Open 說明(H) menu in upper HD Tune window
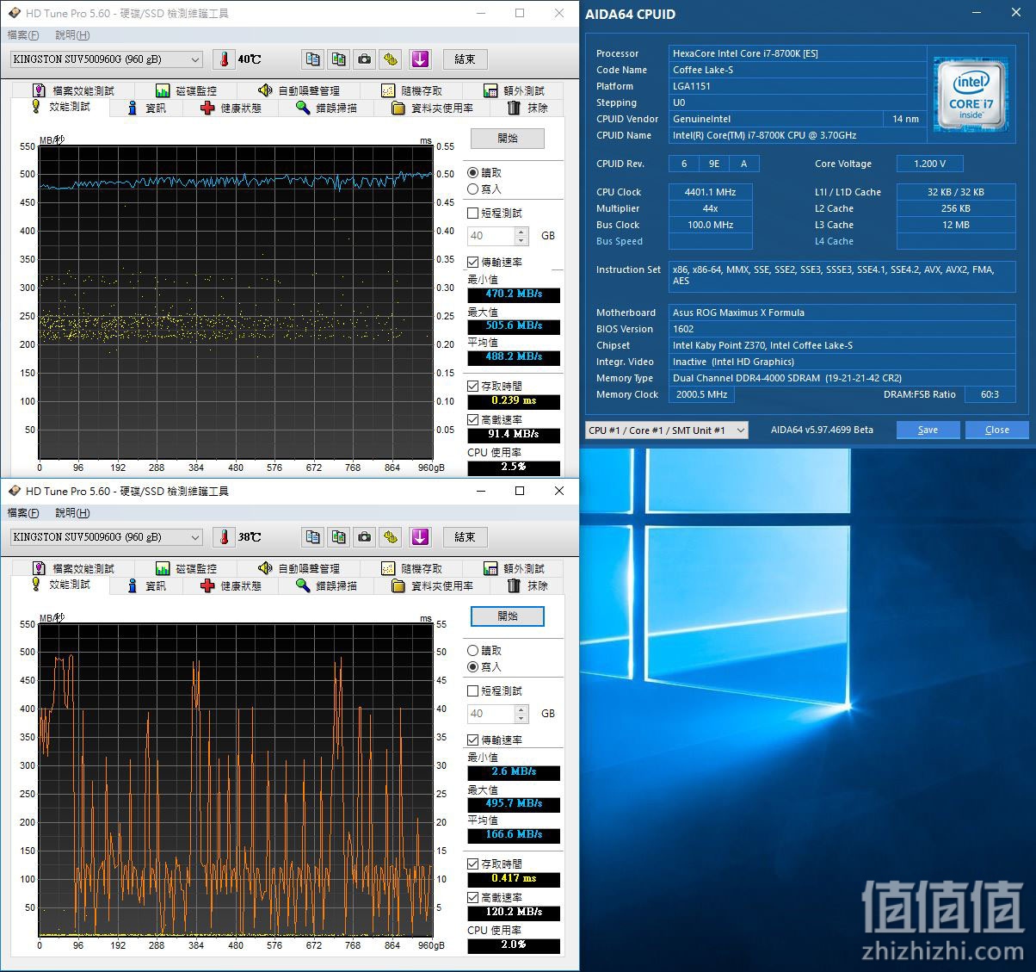Screen dimensions: 1036x972 72,35
